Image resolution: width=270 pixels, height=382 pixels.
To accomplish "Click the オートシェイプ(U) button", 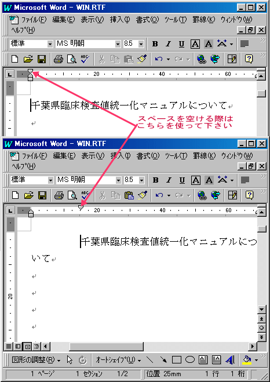I will 118,359.
